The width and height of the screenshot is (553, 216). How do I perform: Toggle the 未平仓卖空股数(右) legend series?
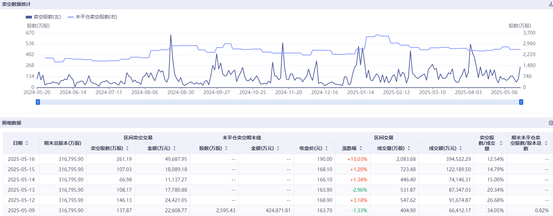92,17
